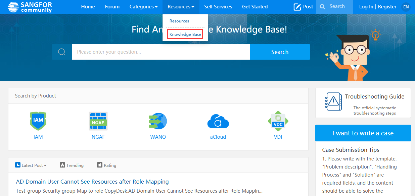Click the Sangfor Community logo
The width and height of the screenshot is (415, 196).
pyautogui.click(x=30, y=7)
